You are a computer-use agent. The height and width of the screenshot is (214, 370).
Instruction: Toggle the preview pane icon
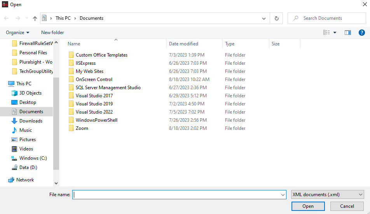tap(347, 33)
